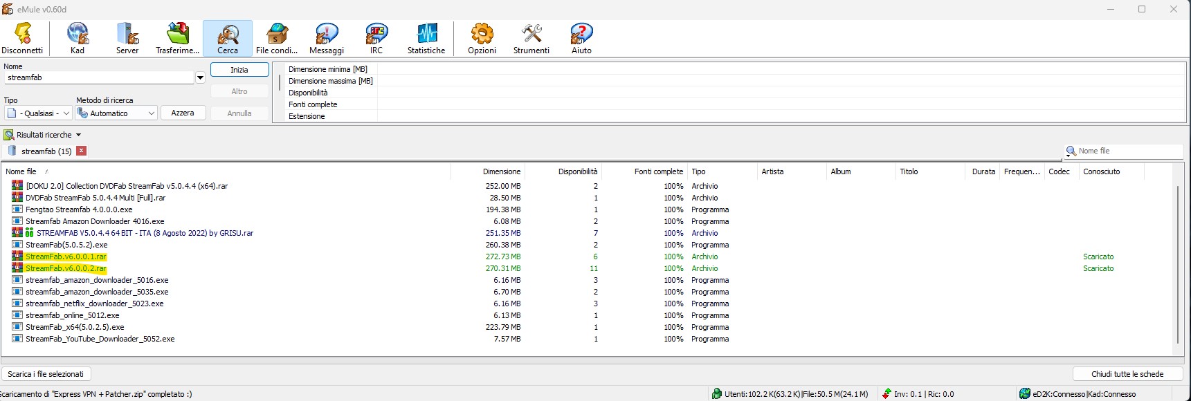Expand the Risultati ricerche menu arrow

[78, 135]
